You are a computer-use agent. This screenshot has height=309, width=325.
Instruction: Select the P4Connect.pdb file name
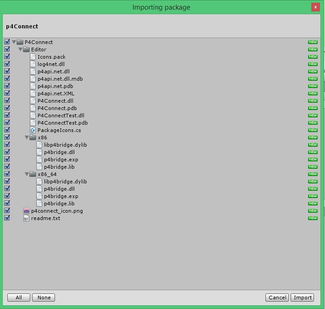57,108
